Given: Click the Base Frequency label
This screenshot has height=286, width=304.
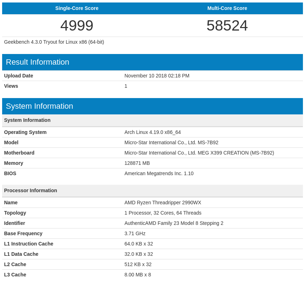Looking at the screenshot, I should tap(23, 233).
